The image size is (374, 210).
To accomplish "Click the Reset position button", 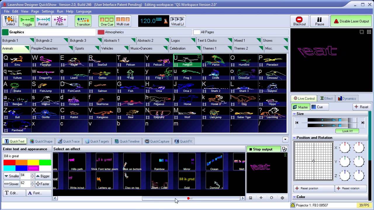I will pos(314,188).
